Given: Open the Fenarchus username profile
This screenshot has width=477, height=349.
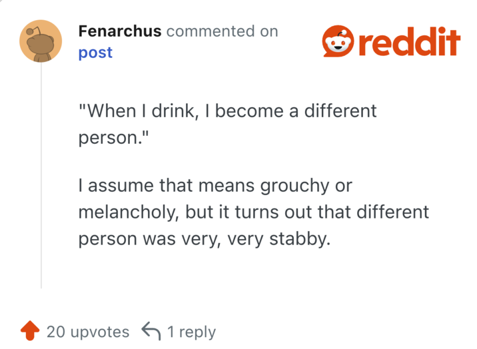Looking at the screenshot, I should [120, 31].
